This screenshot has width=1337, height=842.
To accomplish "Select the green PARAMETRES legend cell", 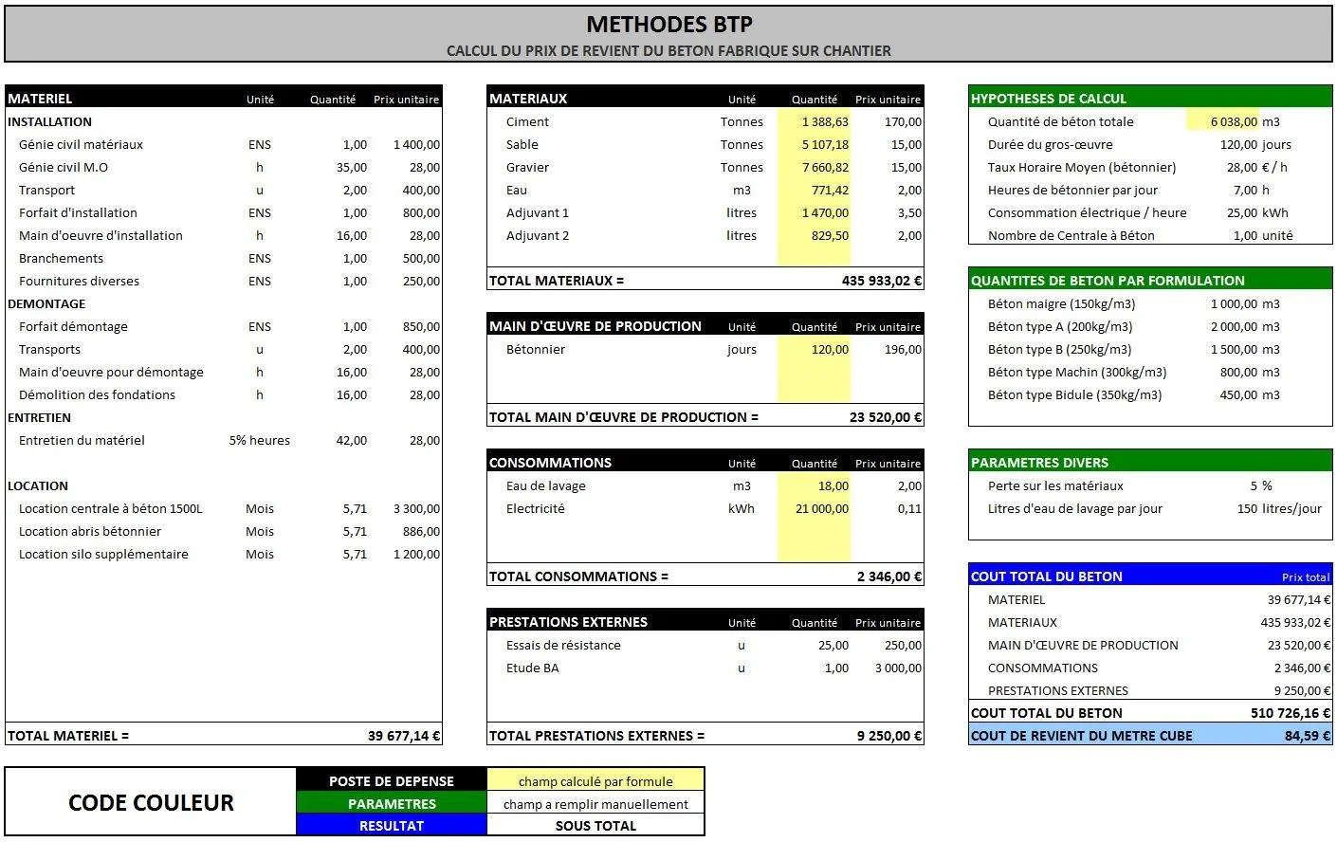I will pos(391,803).
